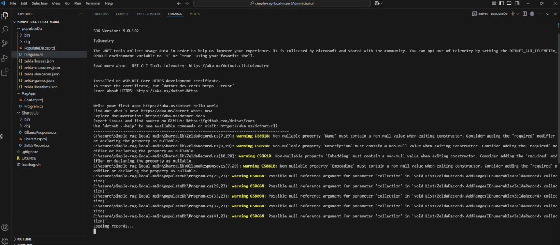The image size is (560, 245).
Task: Expand the bin folder under SharedLib
Action: [49, 119]
